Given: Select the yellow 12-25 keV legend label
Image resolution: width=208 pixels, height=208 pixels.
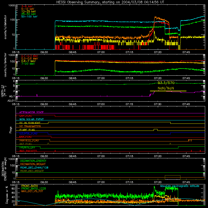Looking at the screenshot, I should (x=29, y=11).
